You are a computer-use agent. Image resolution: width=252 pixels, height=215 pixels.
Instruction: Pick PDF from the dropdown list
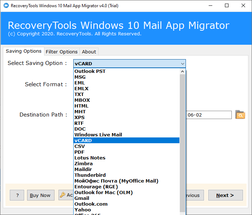(126, 152)
